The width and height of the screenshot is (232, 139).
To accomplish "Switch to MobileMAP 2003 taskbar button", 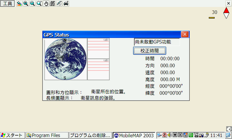I will 134,135.
